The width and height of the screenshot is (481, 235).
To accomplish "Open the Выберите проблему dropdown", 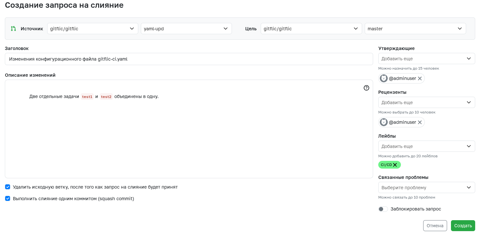I will [426, 187].
